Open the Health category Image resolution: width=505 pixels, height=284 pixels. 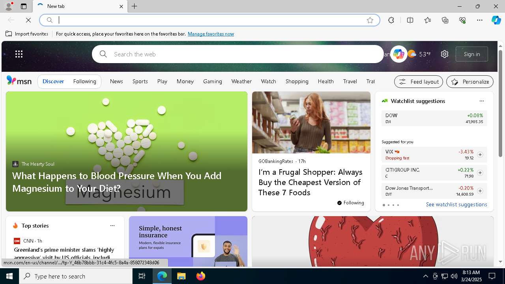pyautogui.click(x=326, y=81)
